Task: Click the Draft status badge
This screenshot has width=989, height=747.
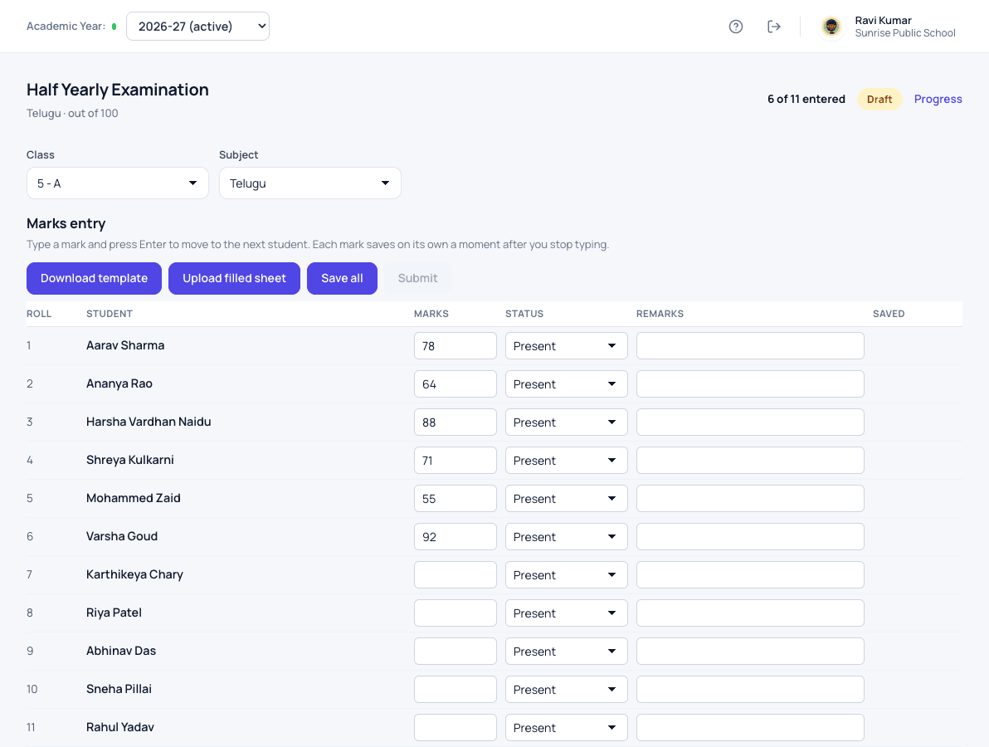Action: (x=879, y=99)
